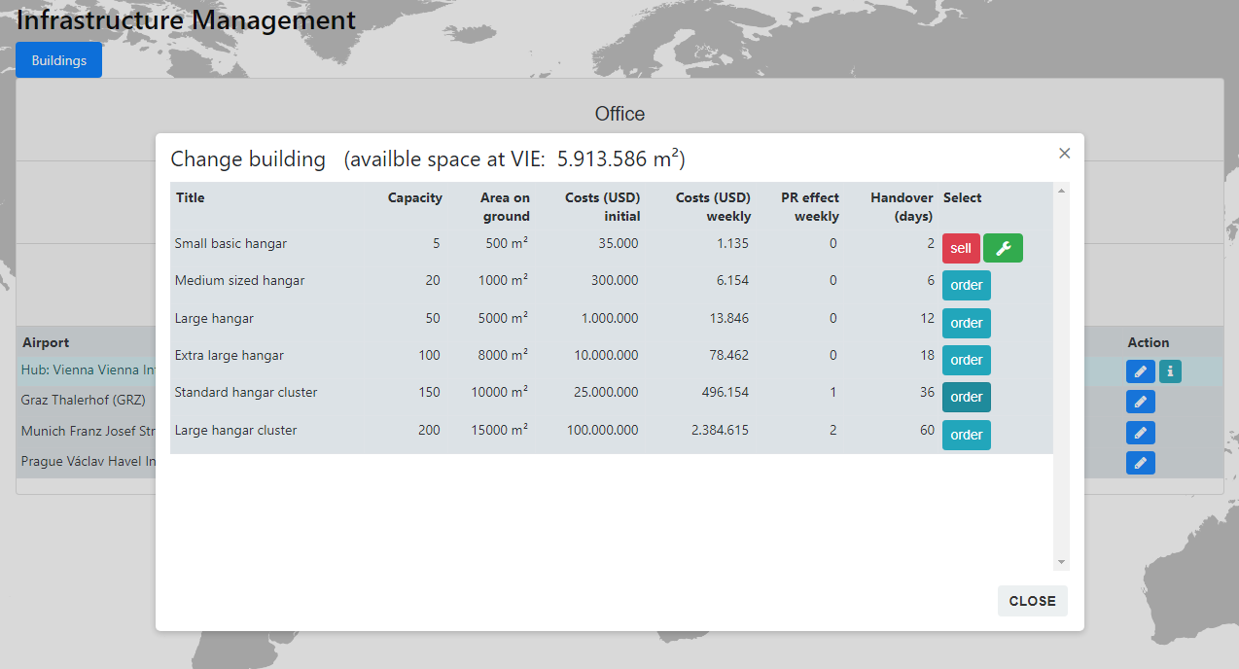
Task: Click area value '8000 m²'
Action: coord(503,355)
